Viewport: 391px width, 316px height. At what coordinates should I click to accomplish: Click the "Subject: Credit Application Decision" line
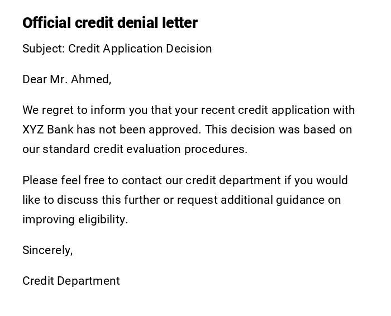[x=117, y=49]
